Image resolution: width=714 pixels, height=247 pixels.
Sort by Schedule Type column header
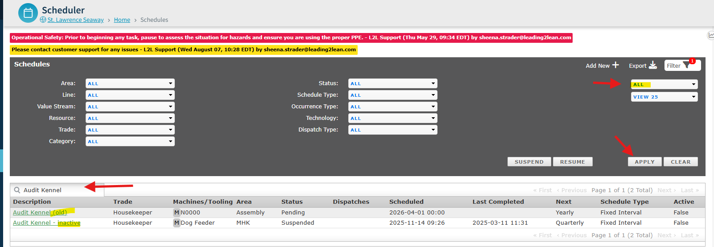[x=624, y=202]
